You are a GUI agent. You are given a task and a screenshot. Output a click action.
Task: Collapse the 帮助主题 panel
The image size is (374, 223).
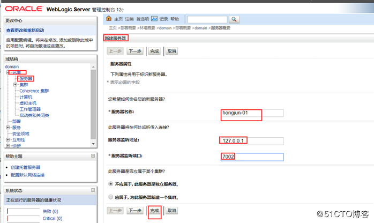(93, 156)
